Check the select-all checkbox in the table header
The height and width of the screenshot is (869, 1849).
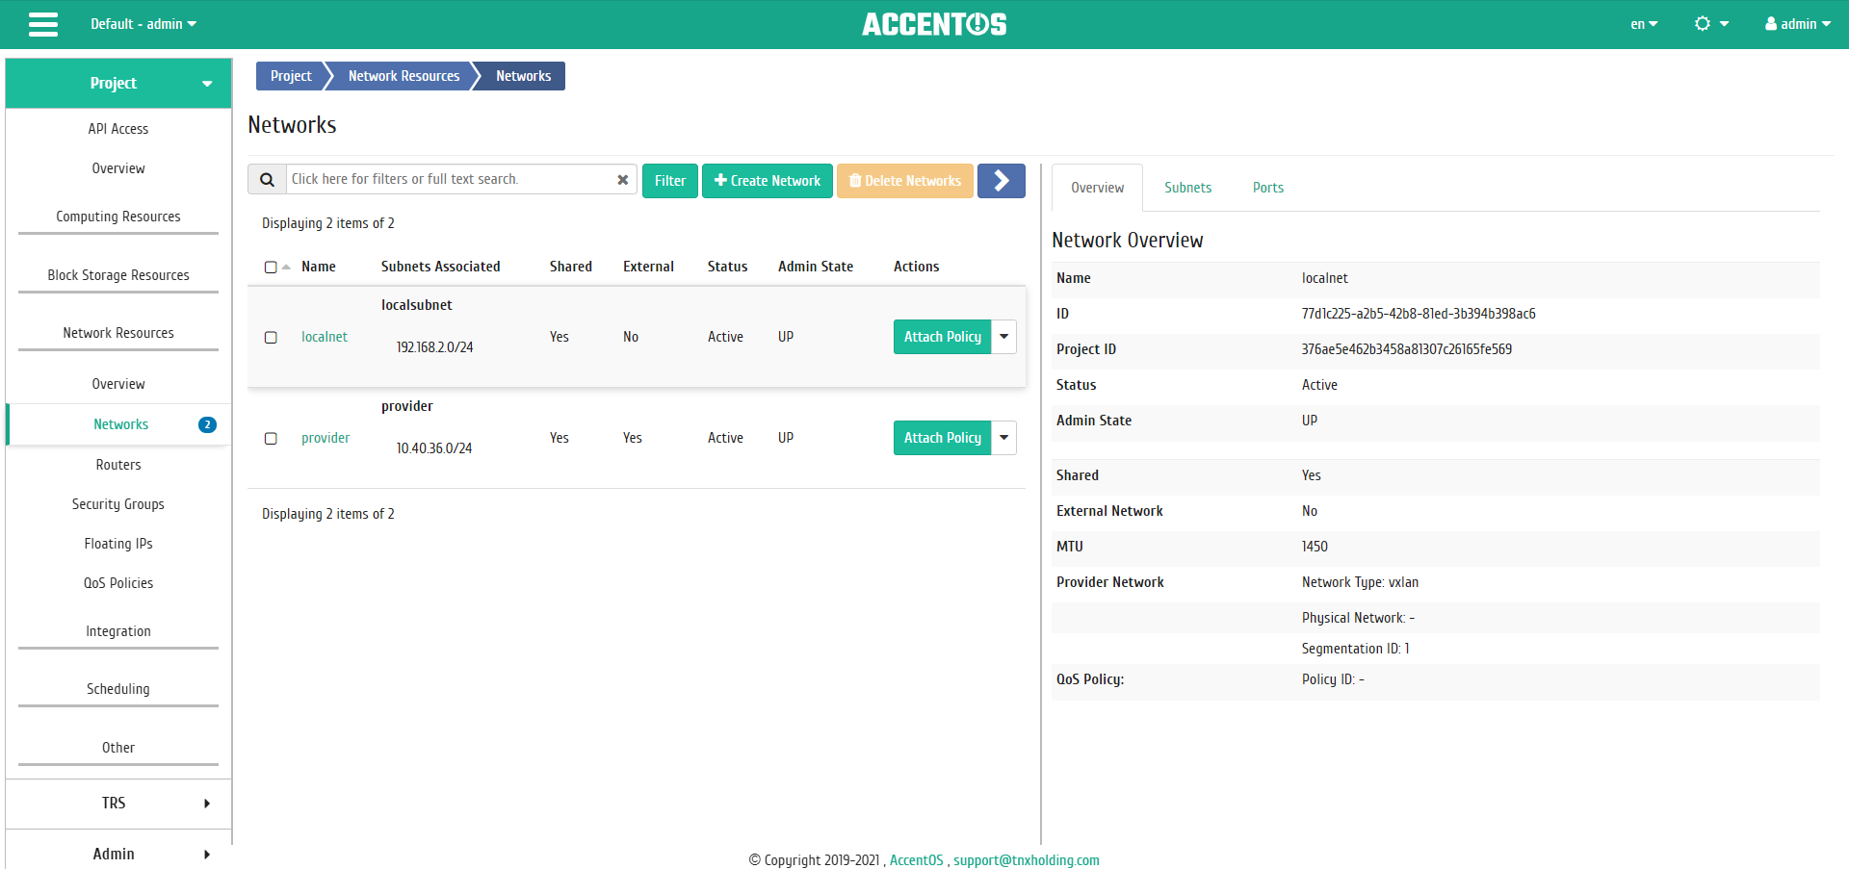pyautogui.click(x=270, y=267)
